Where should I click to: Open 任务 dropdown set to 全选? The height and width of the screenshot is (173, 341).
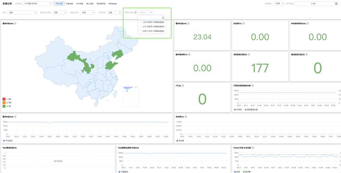[x=22, y=13]
